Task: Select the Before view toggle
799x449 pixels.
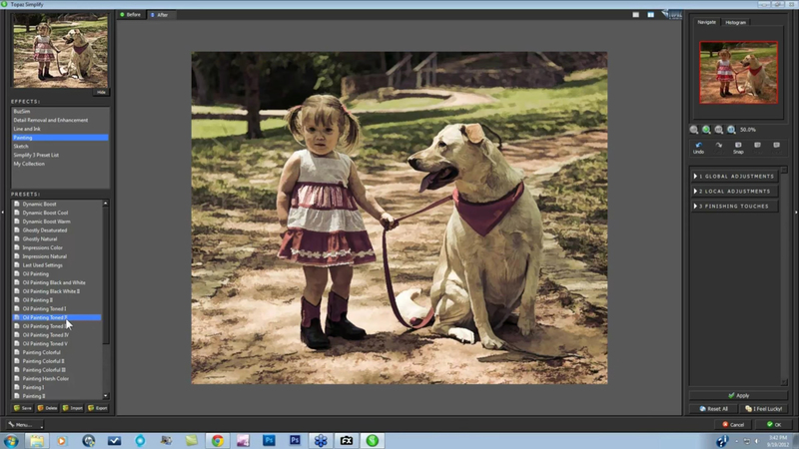Action: [x=131, y=15]
